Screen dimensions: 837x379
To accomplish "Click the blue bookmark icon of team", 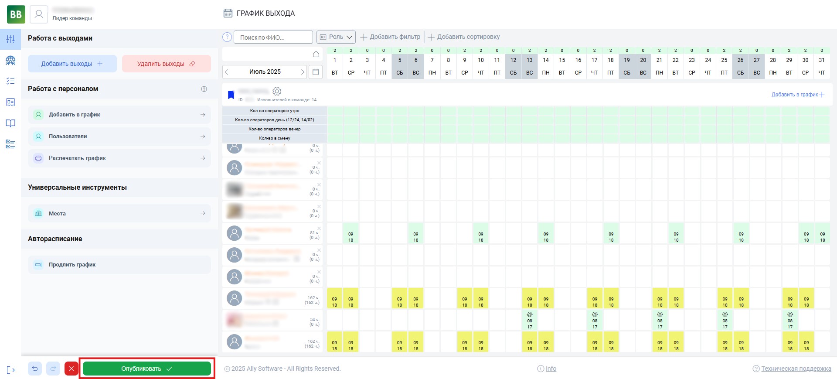I will (231, 95).
